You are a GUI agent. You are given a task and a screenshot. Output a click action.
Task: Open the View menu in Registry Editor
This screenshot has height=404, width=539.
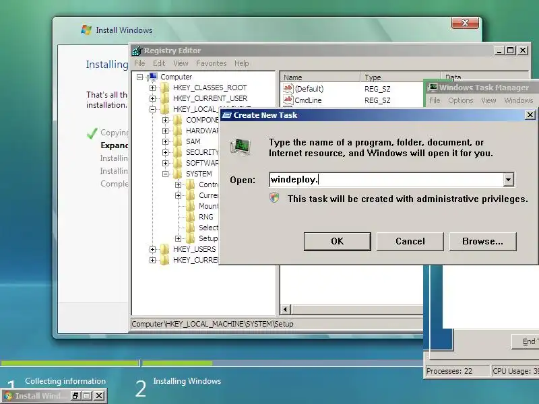pyautogui.click(x=181, y=63)
